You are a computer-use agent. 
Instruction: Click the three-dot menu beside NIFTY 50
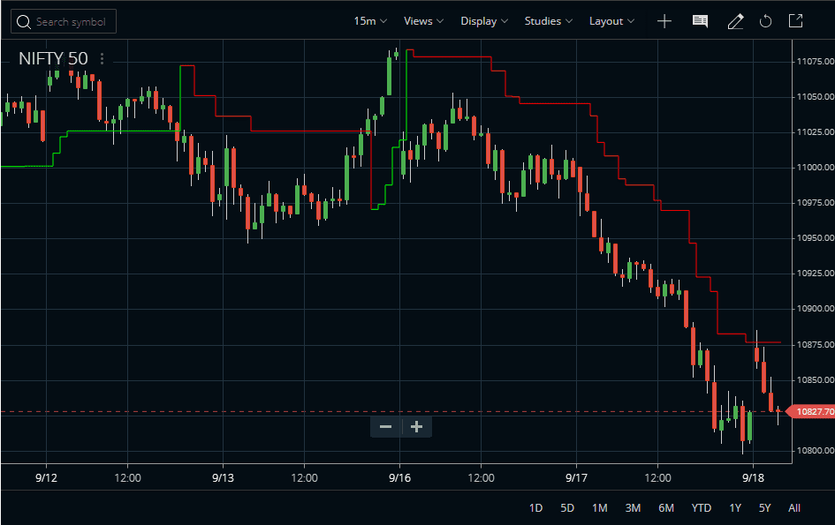point(102,58)
